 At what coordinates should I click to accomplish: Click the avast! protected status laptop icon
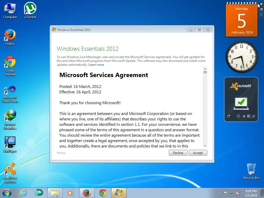(241, 103)
